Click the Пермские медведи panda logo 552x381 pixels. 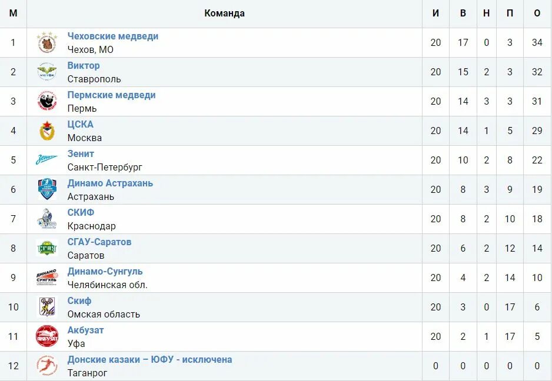(47, 101)
